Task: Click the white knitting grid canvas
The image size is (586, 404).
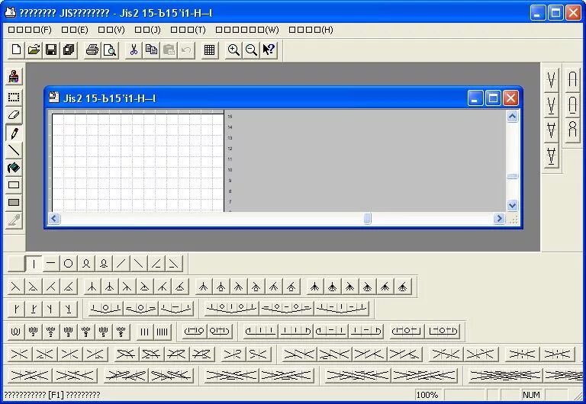Action: pyautogui.click(x=137, y=162)
